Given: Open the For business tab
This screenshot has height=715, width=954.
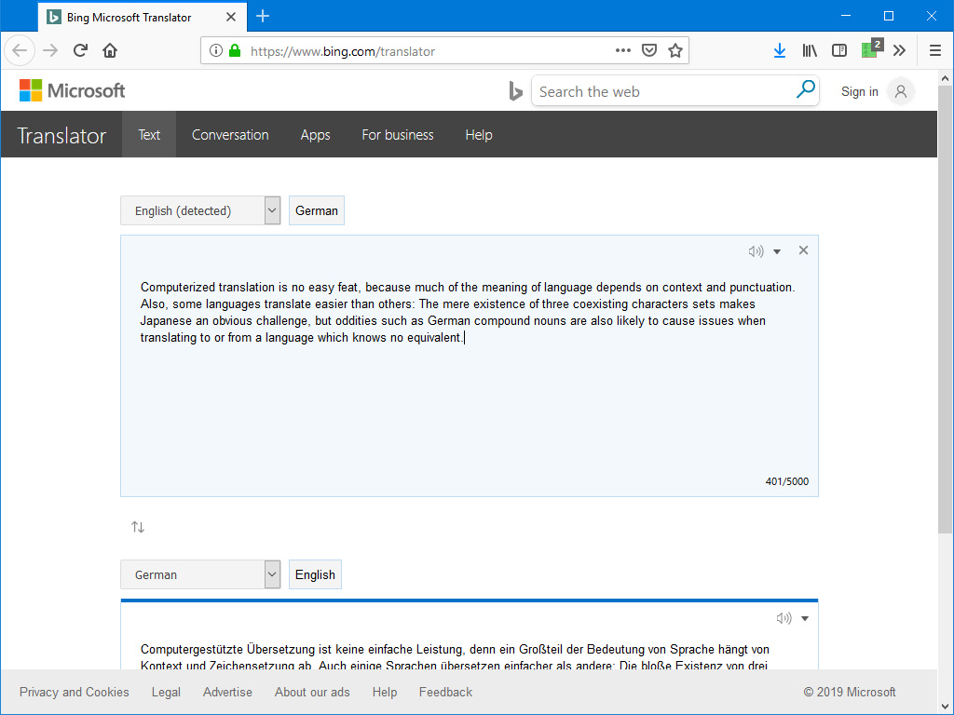Looking at the screenshot, I should click(398, 134).
